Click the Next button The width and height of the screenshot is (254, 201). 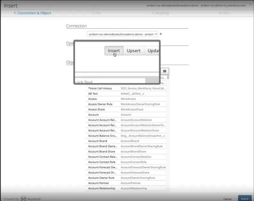point(245,199)
